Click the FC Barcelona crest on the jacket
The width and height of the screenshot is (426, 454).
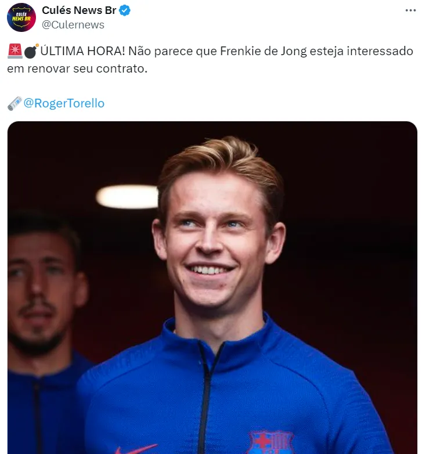click(271, 442)
